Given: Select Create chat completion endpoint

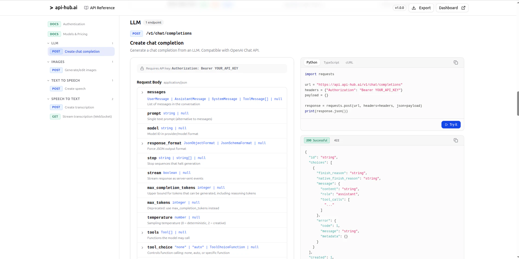Looking at the screenshot, I should click(82, 51).
